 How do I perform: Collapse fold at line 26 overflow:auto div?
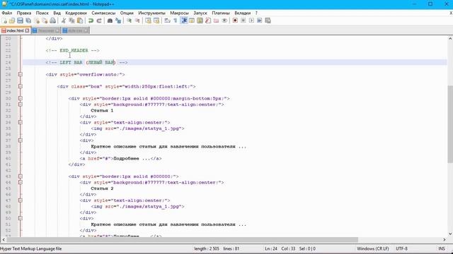(21, 74)
